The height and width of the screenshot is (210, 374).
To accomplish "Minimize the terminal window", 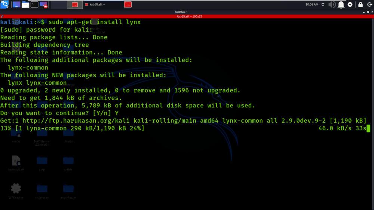I will click(x=364, y=12).
